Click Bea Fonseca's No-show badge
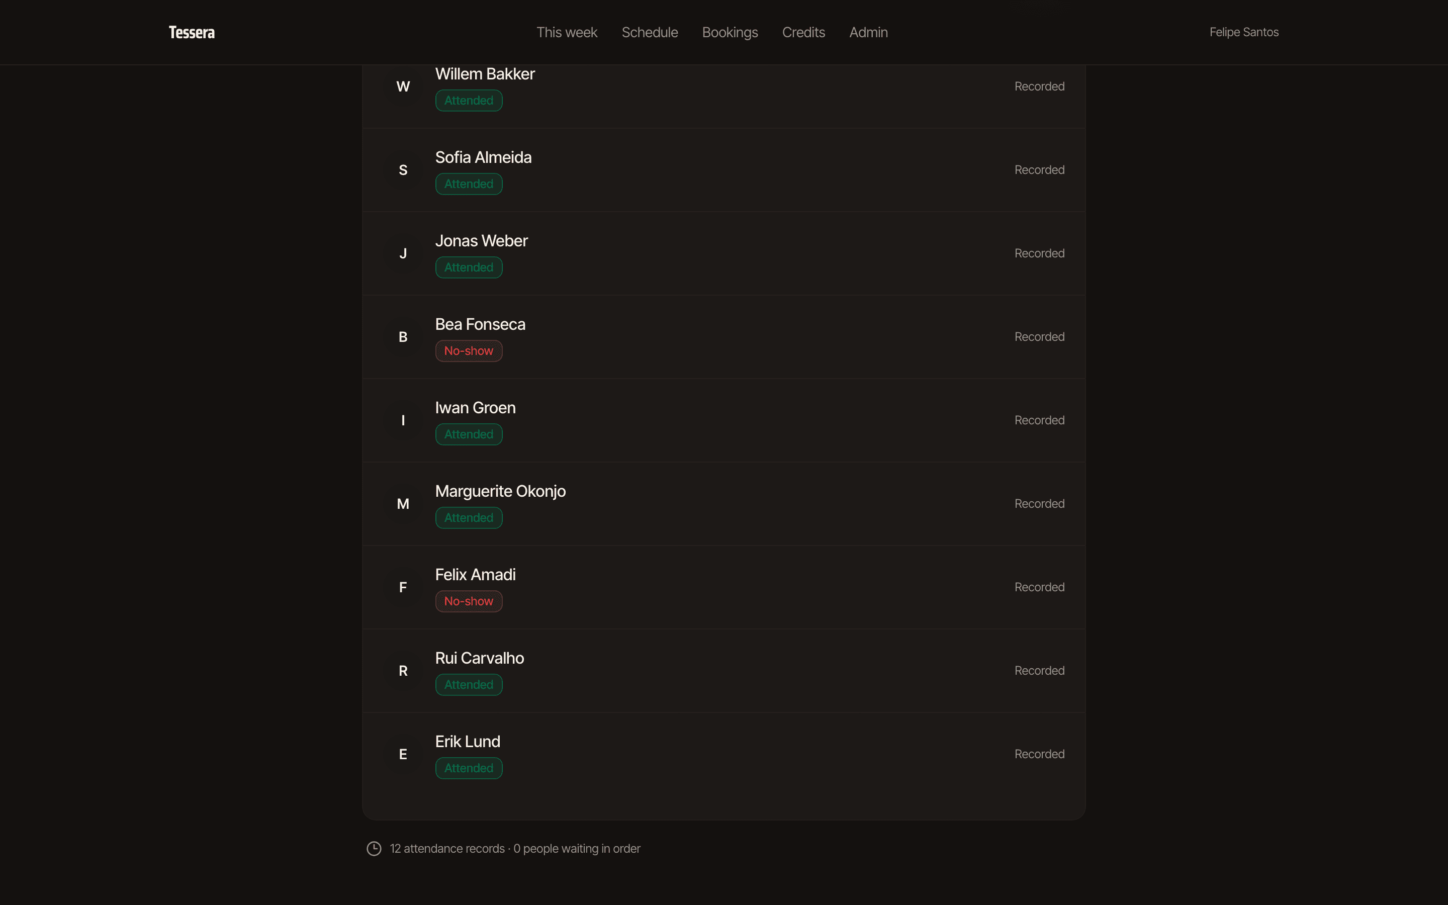The height and width of the screenshot is (905, 1448). (x=469, y=351)
